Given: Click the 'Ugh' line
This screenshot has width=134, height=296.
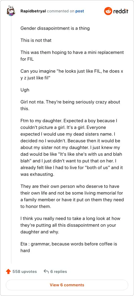Looking at the screenshot, I should 25,90.
